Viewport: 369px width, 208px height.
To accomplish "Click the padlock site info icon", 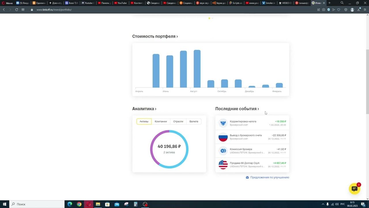I will 32,10.
